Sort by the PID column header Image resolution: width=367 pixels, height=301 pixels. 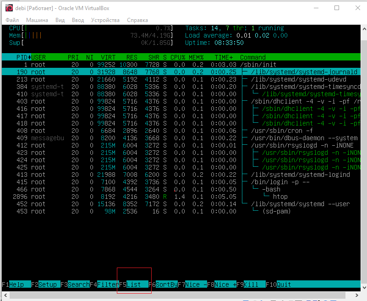point(22,57)
